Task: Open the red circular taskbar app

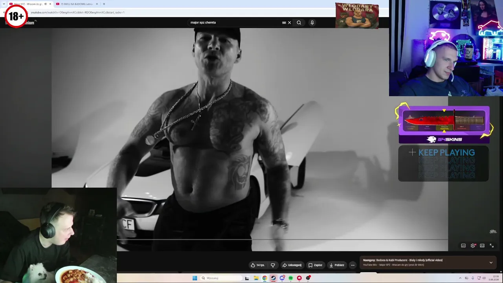Action: (299, 278)
